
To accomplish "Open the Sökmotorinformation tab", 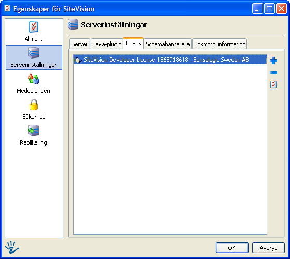I will pyautogui.click(x=220, y=44).
